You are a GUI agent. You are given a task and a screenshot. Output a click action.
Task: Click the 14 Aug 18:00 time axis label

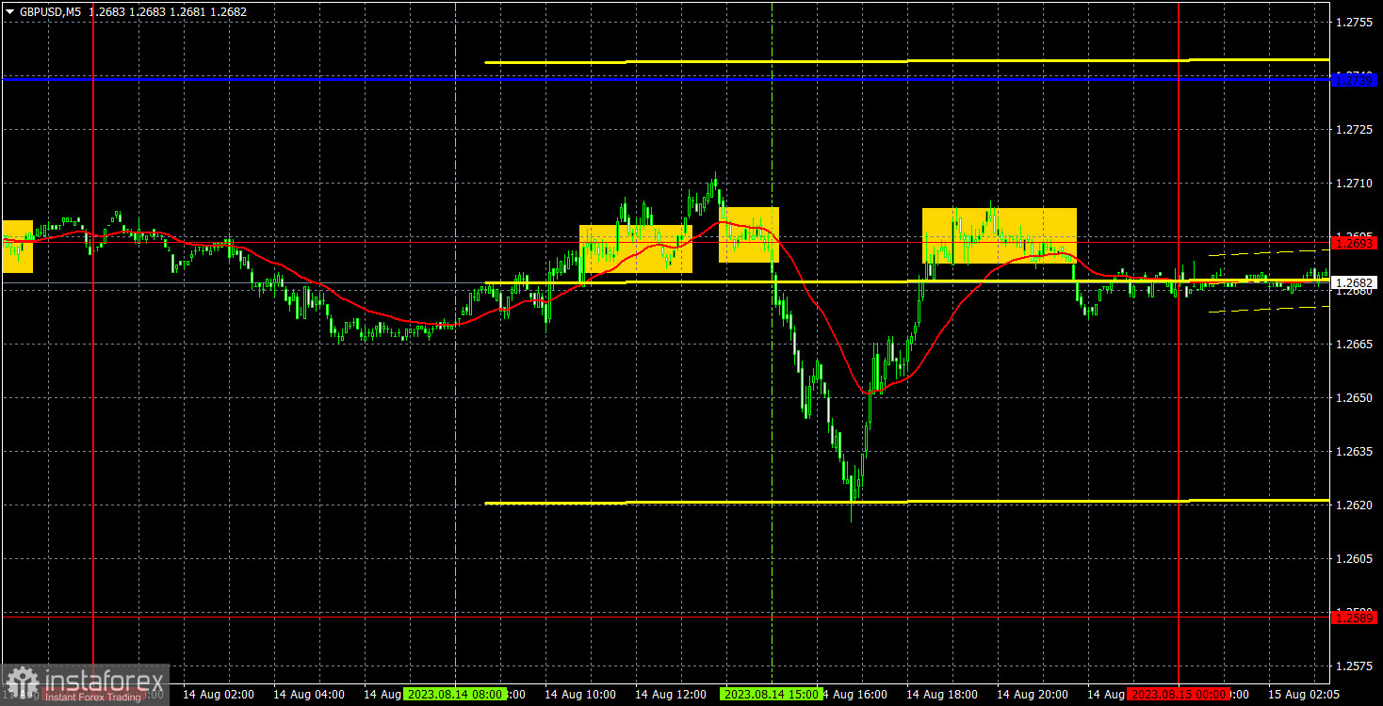pos(943,694)
